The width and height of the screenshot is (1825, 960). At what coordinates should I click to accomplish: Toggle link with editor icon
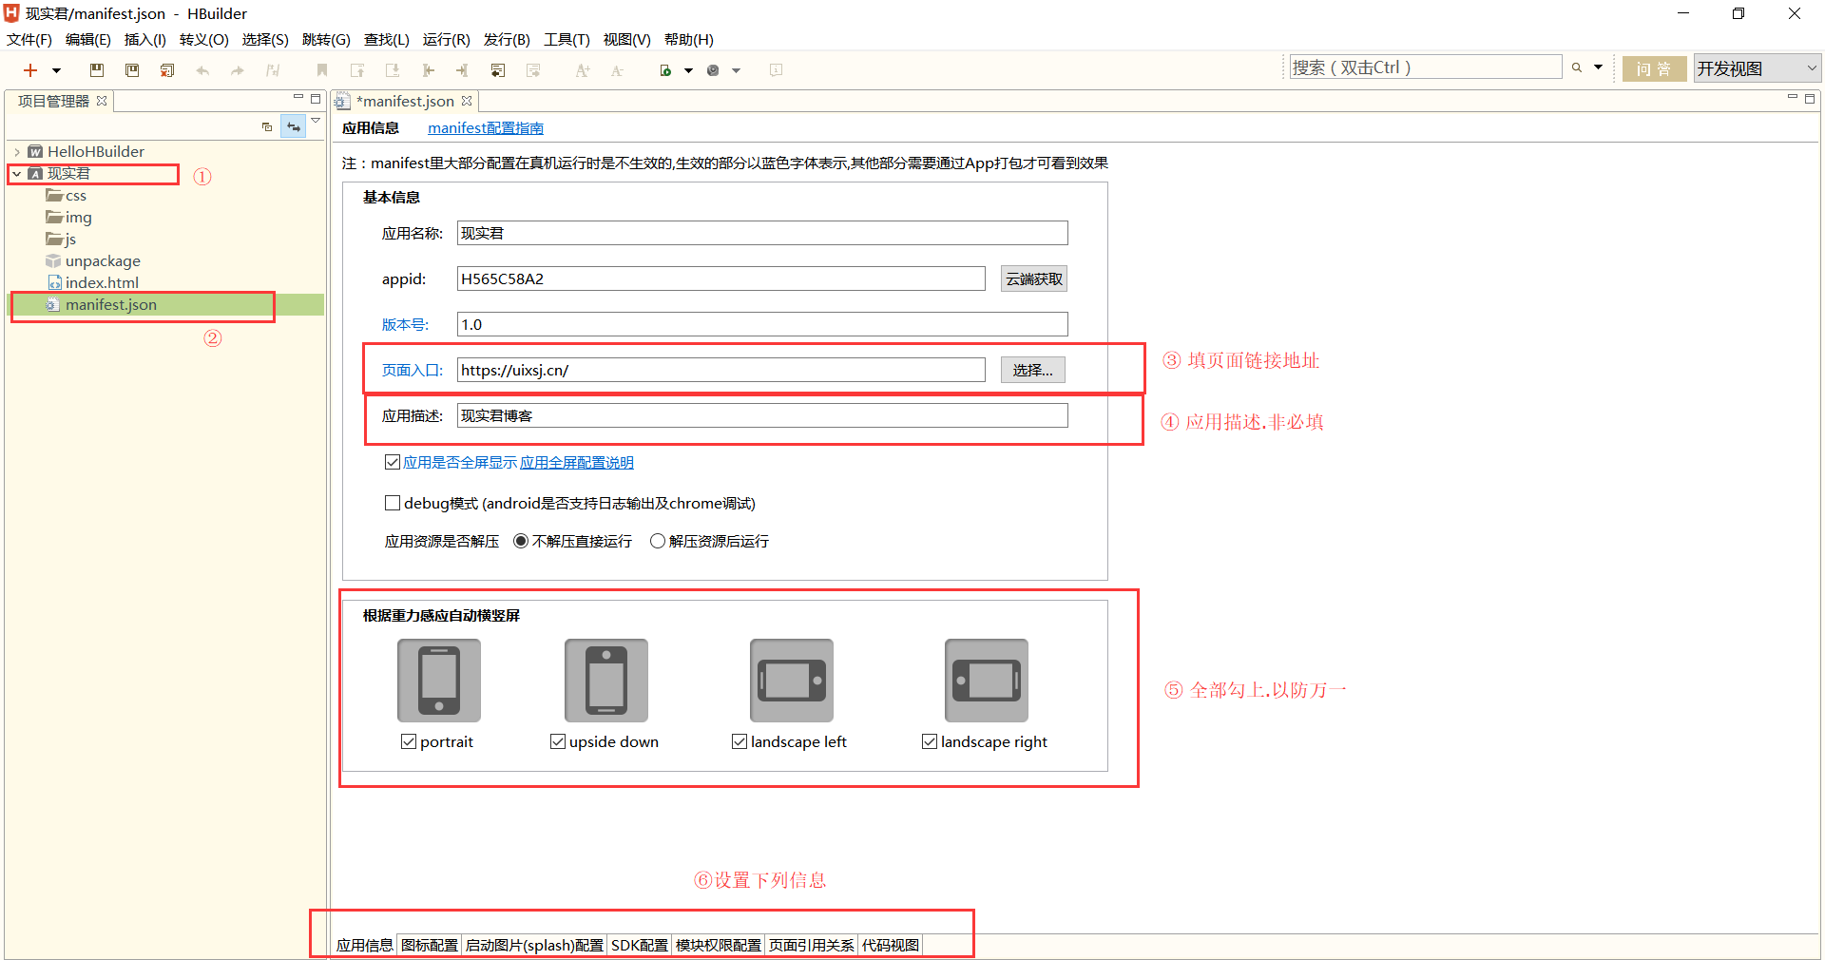294,126
